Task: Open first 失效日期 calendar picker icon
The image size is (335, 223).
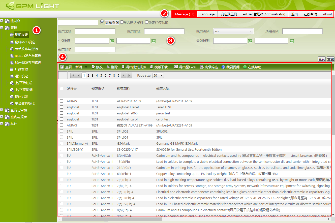Action: [250, 41]
